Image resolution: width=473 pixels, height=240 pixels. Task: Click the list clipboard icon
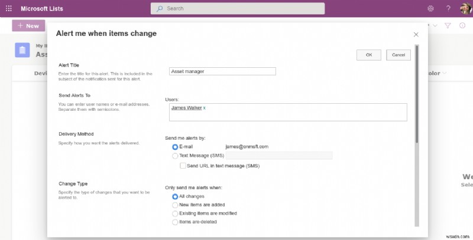point(22,50)
